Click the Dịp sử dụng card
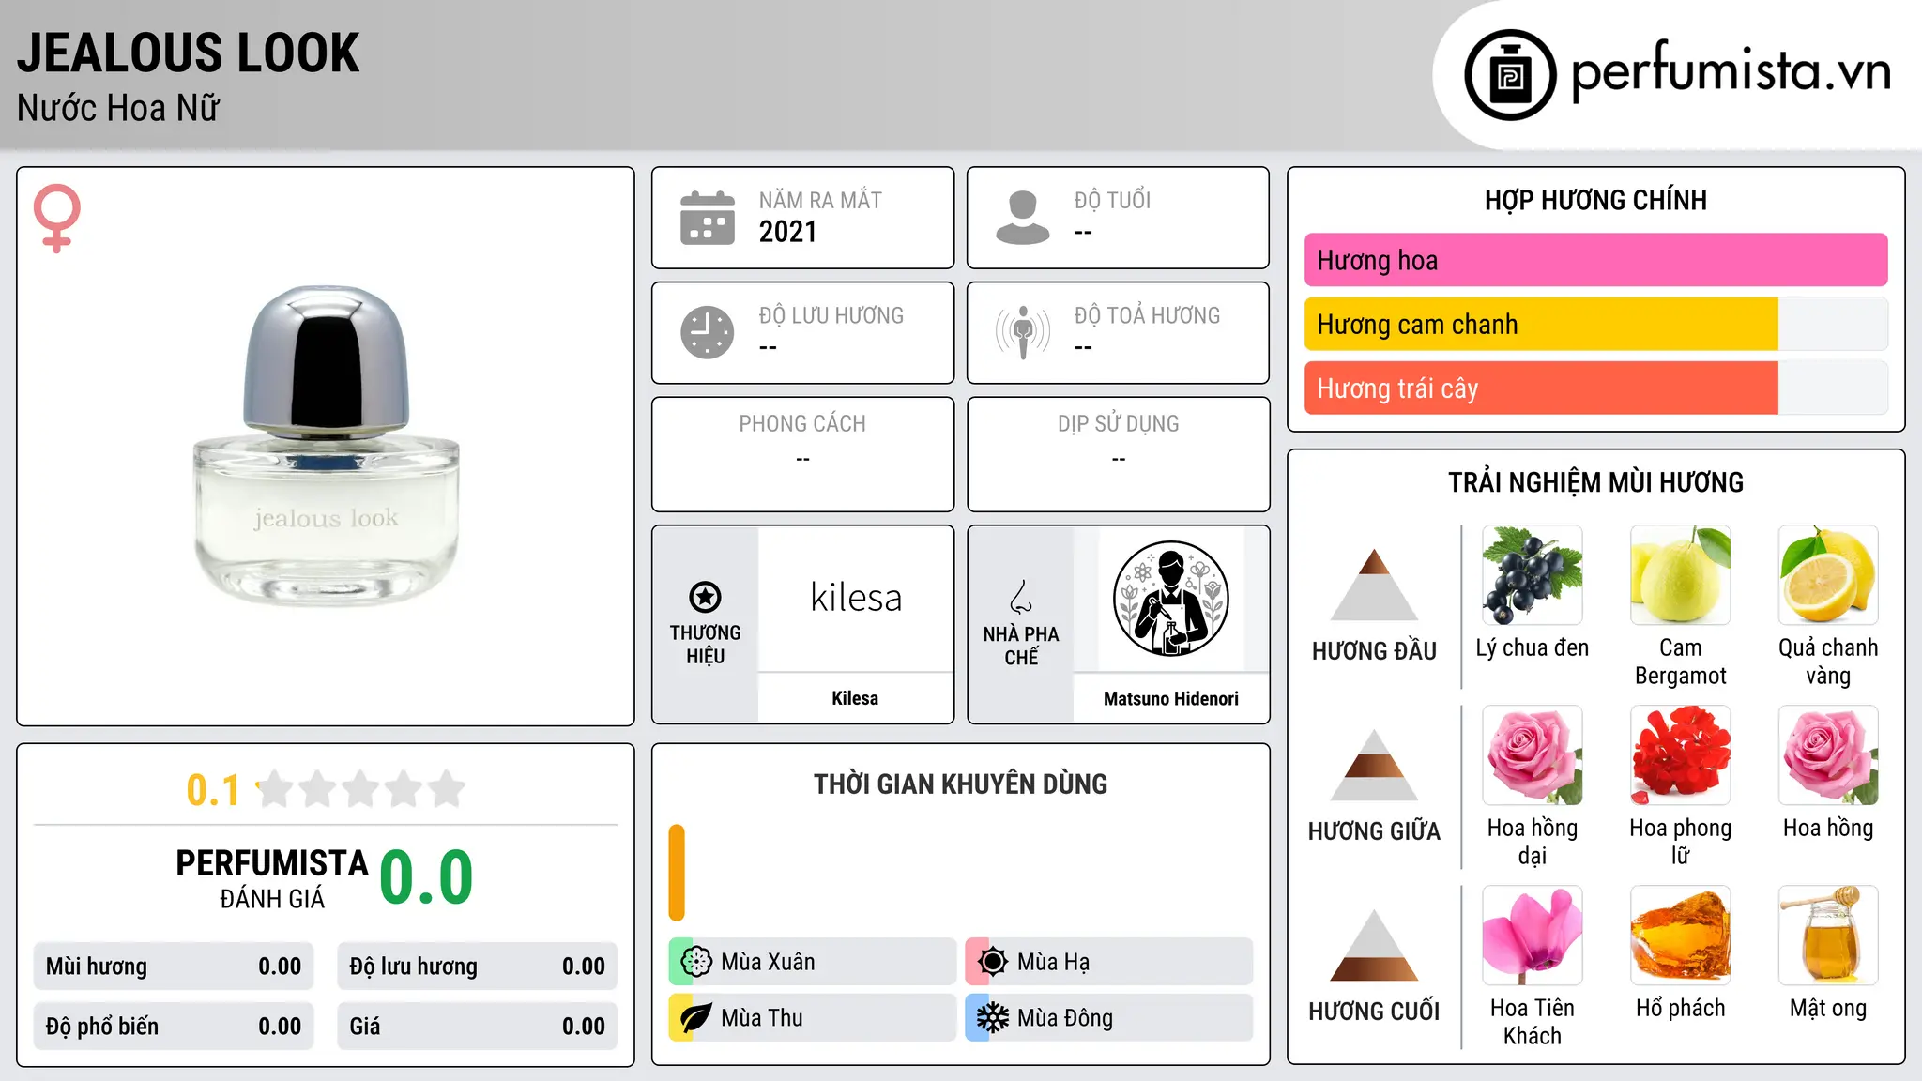This screenshot has height=1081, width=1922. (x=1118, y=454)
